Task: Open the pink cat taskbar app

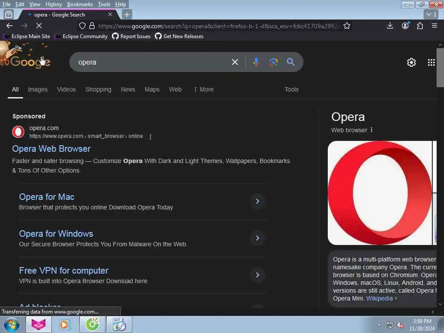Action: point(39,324)
